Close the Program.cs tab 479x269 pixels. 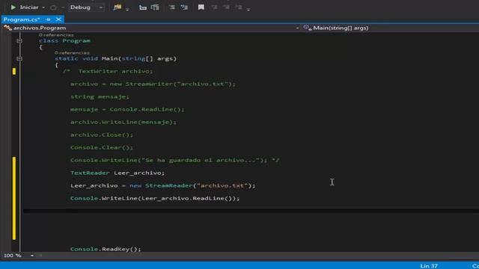click(58, 19)
